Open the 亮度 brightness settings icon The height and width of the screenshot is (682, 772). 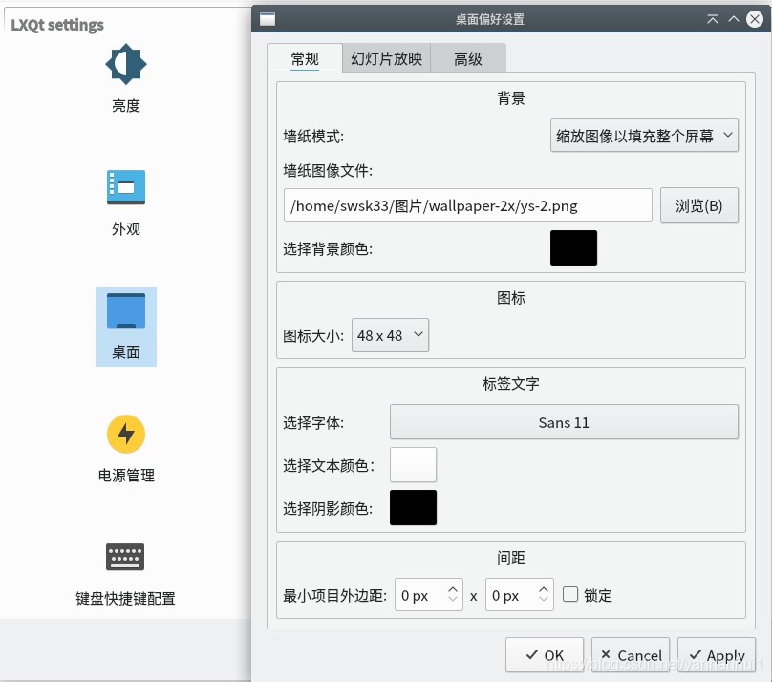125,78
